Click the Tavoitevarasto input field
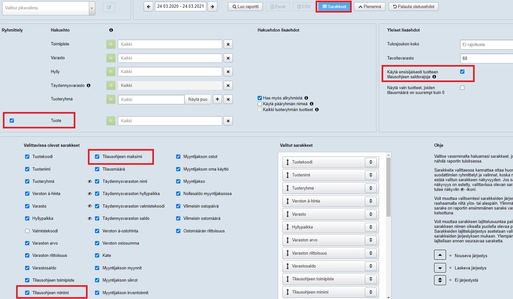Image resolution: width=513 pixels, height=299 pixels. (x=486, y=59)
